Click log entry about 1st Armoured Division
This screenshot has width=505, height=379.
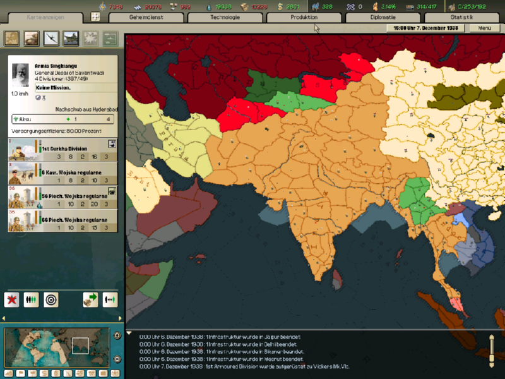(244, 367)
